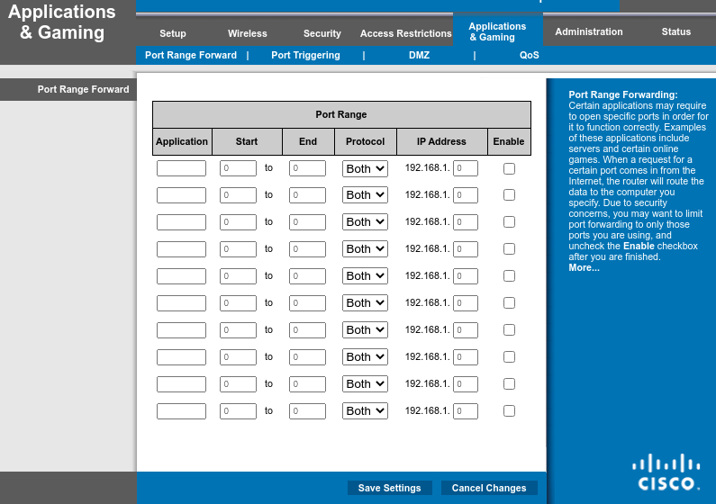Click the IP Address column header

(441, 141)
